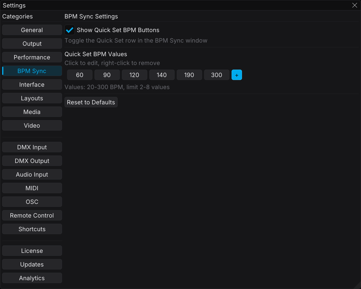Click the 'Quick Set BPM Values' heading
This screenshot has height=289, width=361.
[x=96, y=54]
